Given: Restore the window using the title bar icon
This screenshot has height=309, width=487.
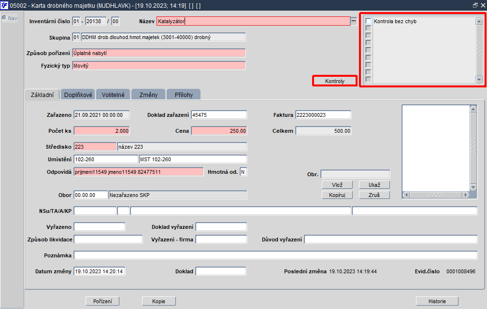Looking at the screenshot, I should 475,5.
